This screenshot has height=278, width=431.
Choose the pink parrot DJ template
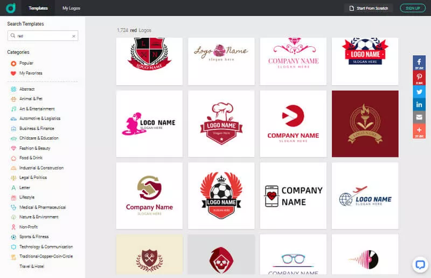(149, 124)
